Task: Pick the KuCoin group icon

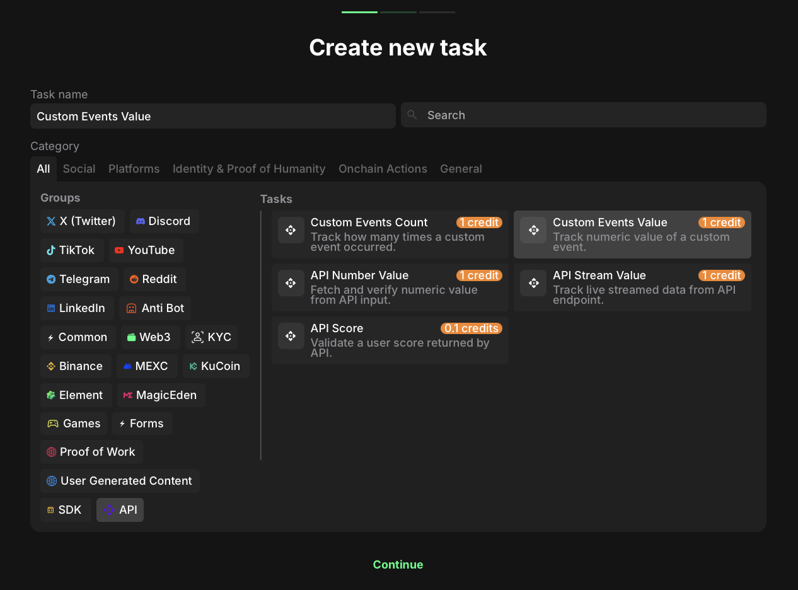Action: click(194, 366)
